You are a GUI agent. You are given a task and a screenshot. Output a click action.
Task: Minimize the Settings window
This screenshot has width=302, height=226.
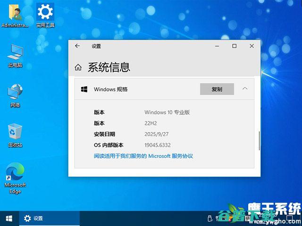click(217, 46)
